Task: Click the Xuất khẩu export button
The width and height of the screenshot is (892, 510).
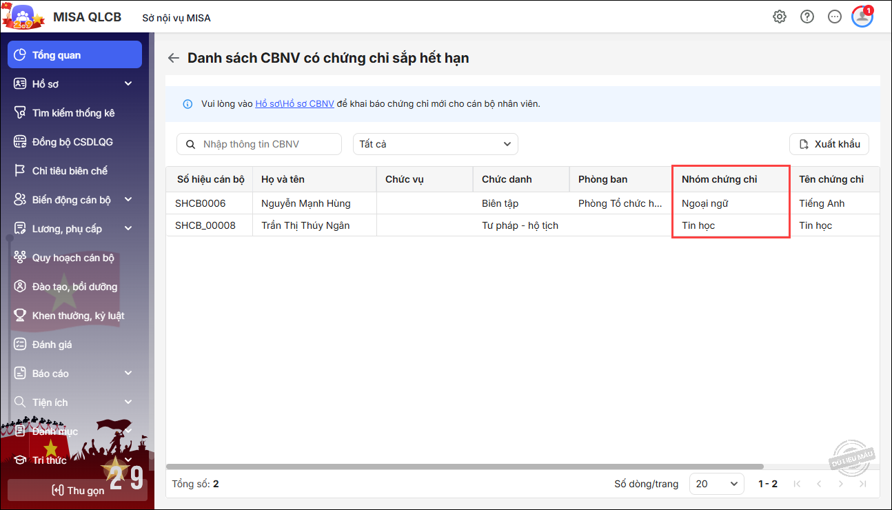Action: pyautogui.click(x=829, y=144)
